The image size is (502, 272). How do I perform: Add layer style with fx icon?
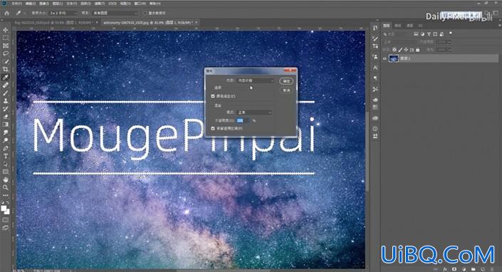(445, 269)
